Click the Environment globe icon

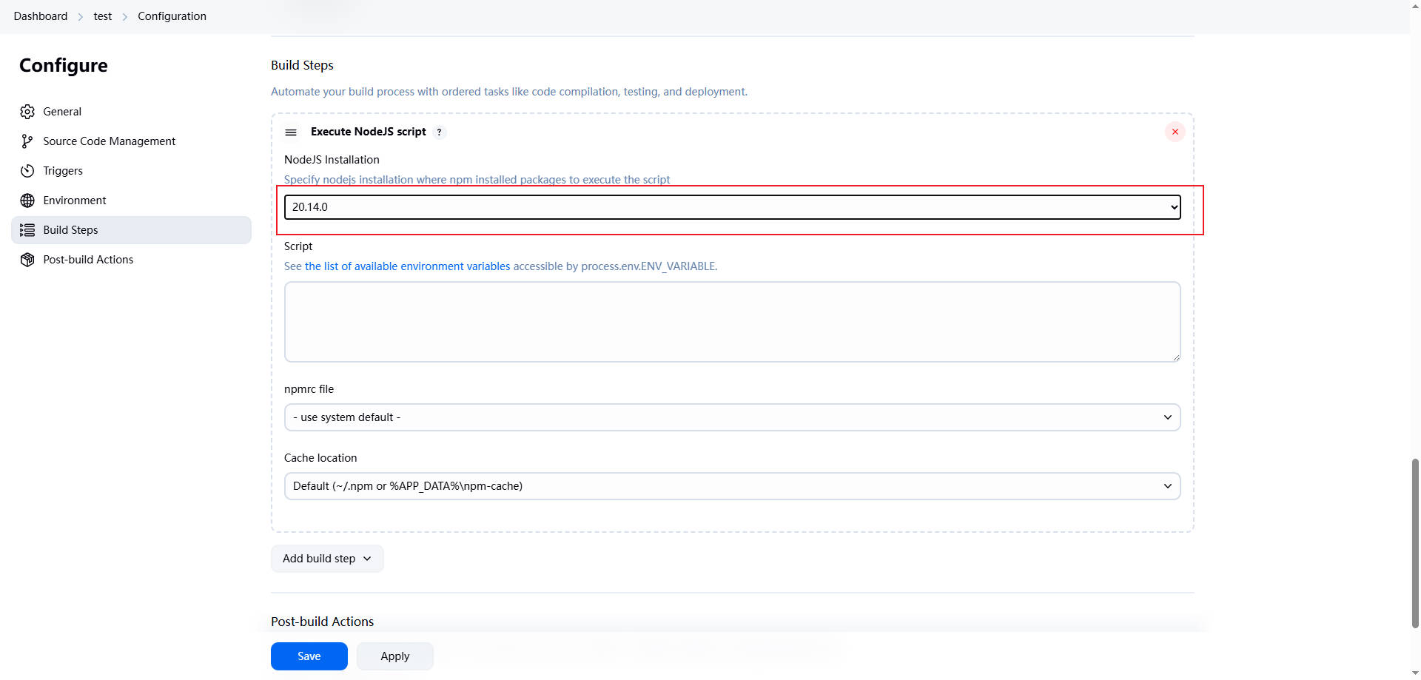(27, 201)
